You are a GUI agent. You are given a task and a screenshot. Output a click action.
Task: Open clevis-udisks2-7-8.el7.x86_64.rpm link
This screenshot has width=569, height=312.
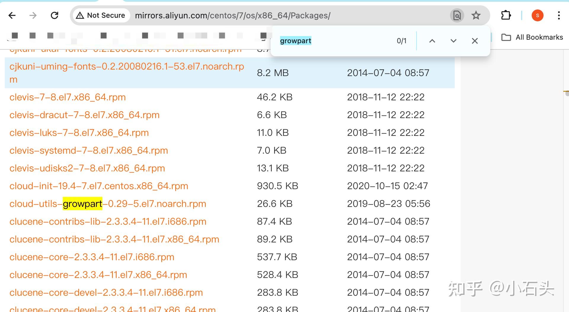87,168
